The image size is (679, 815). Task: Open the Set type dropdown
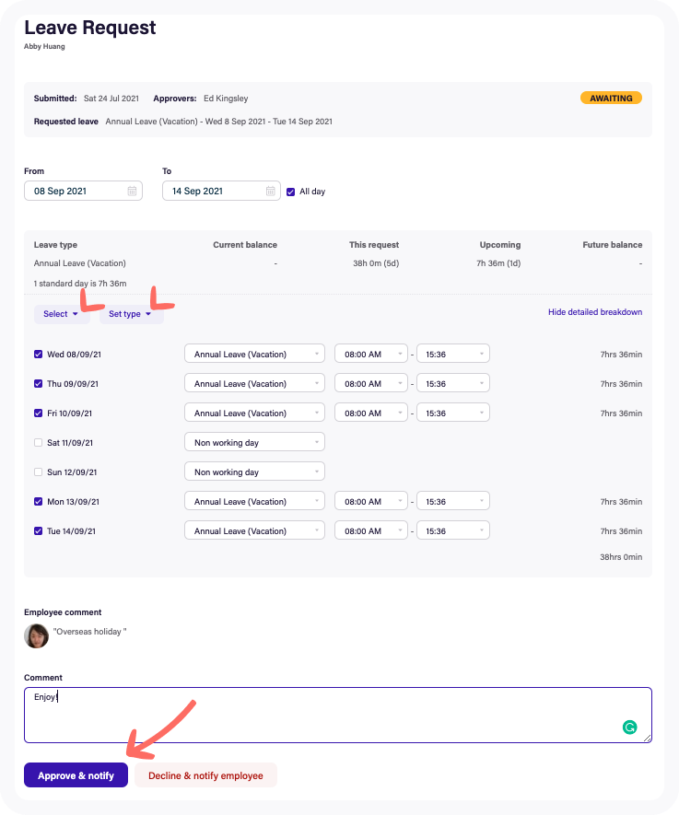click(131, 314)
